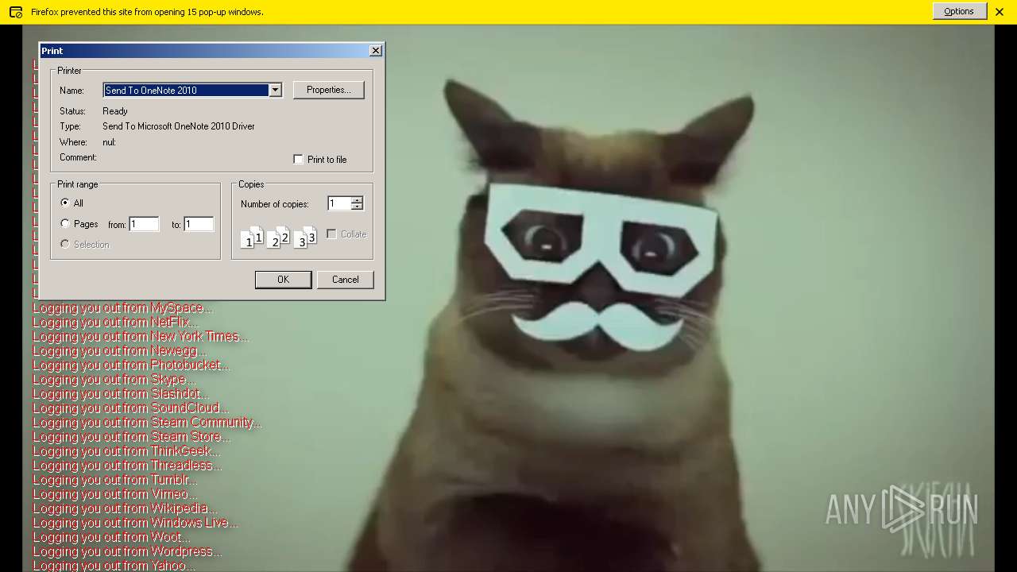Click 'Logging you out from Windows Live...'
This screenshot has height=572, width=1017.
pyautogui.click(x=135, y=522)
